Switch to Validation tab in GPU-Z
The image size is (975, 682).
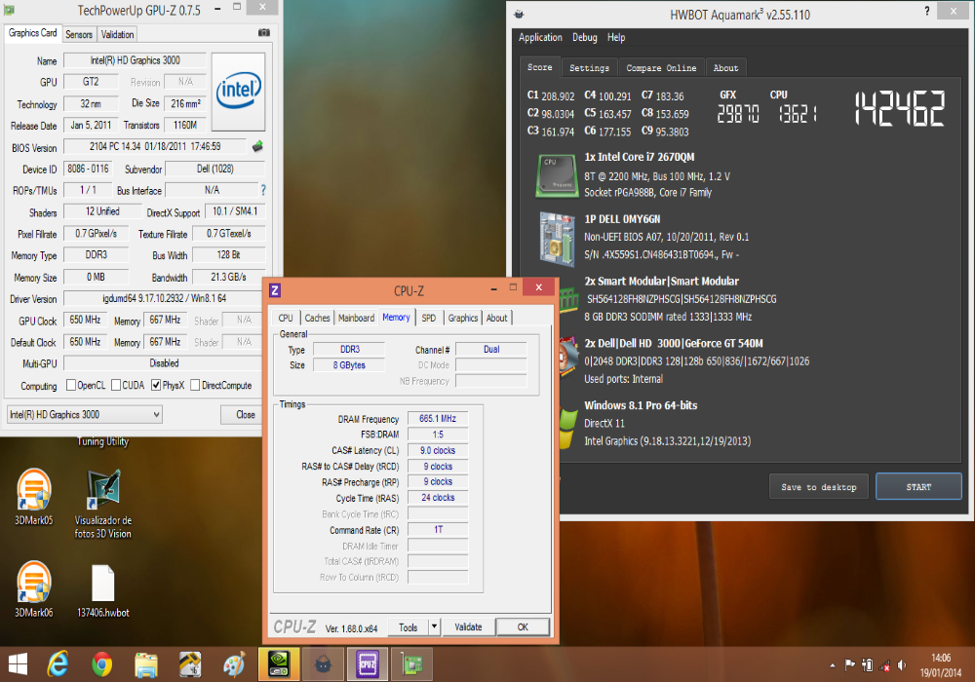[x=118, y=34]
